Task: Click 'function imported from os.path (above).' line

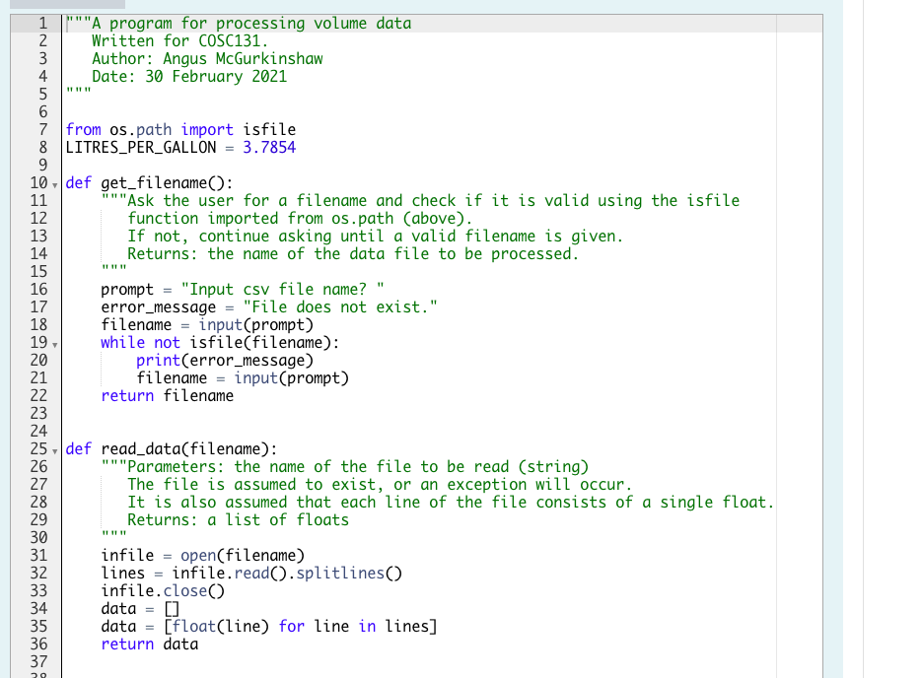Action: coord(300,219)
